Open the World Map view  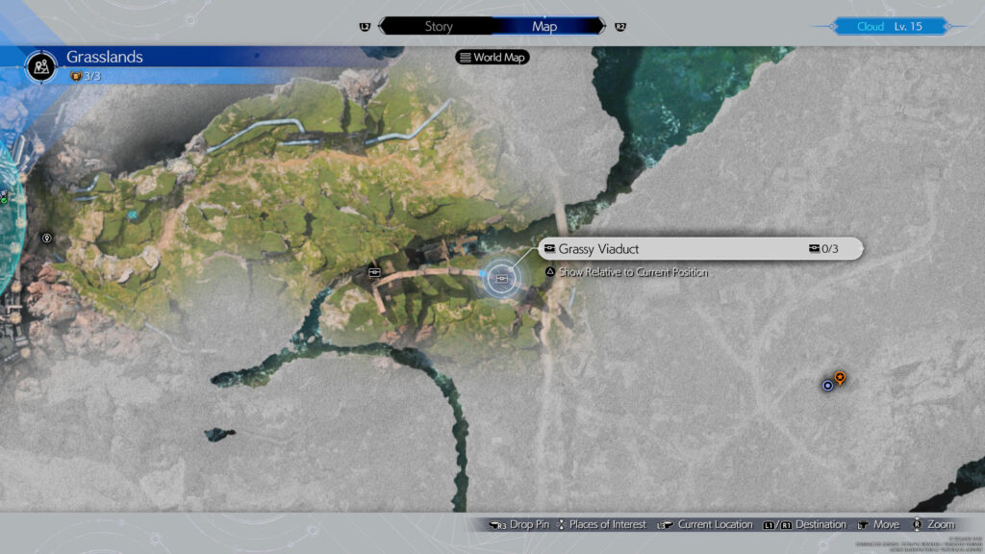tap(492, 58)
